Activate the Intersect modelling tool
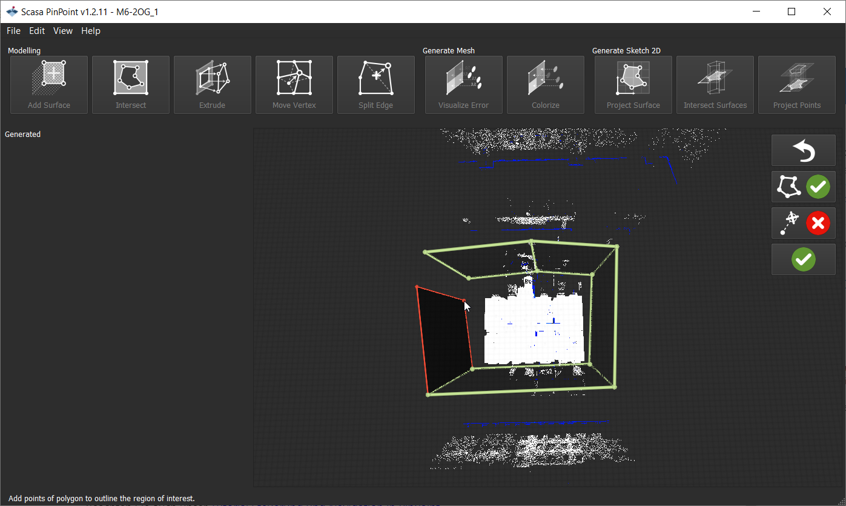846x506 pixels. (131, 85)
